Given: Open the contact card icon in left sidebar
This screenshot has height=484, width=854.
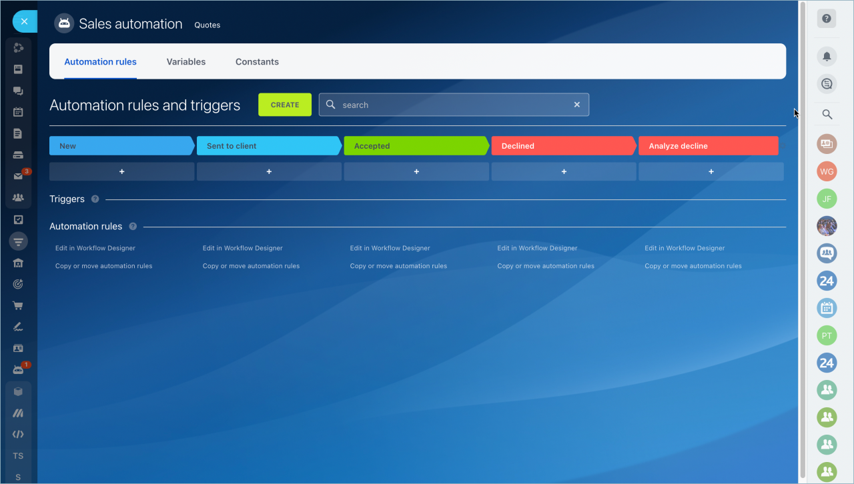Looking at the screenshot, I should pyautogui.click(x=19, y=348).
